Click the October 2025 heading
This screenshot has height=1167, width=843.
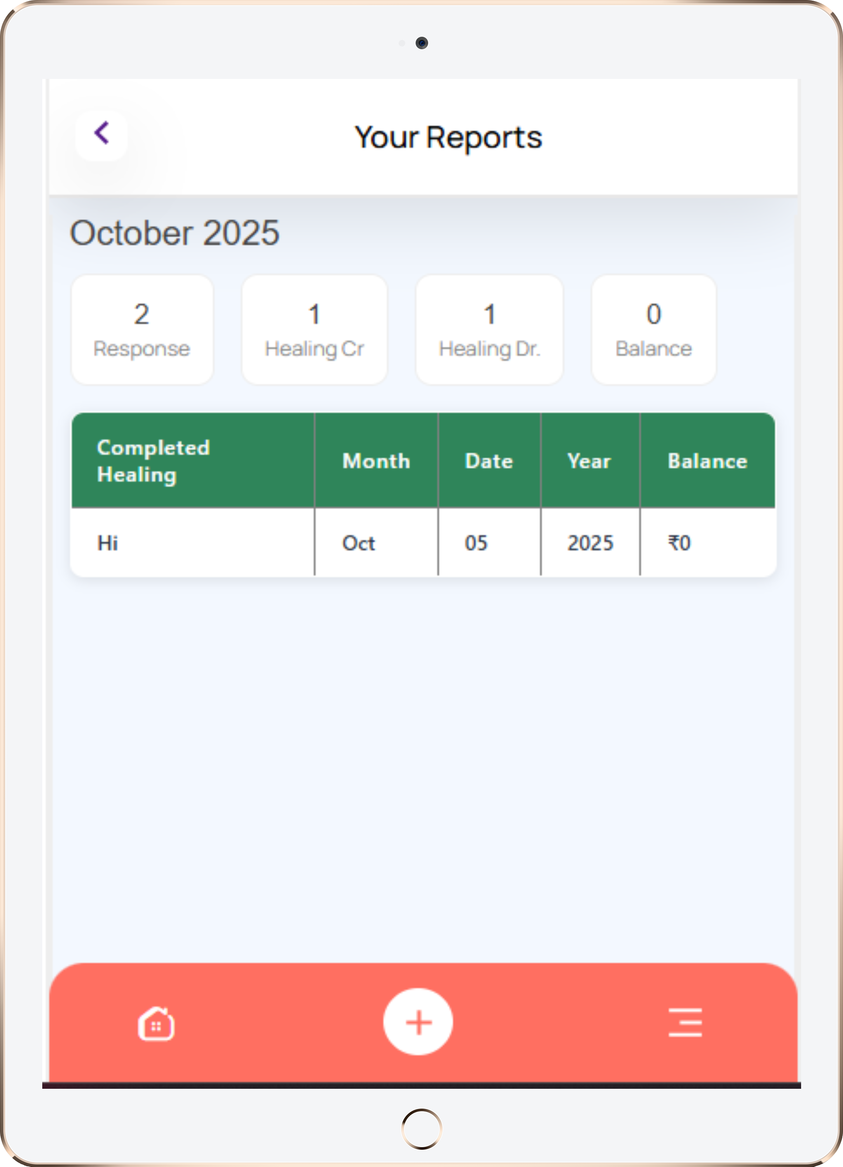pyautogui.click(x=175, y=233)
